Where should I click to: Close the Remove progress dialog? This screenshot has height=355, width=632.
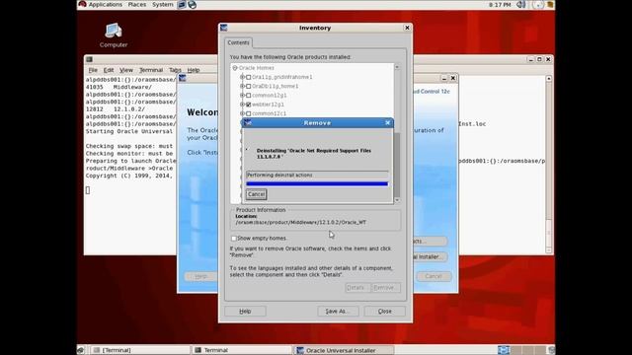pyautogui.click(x=388, y=122)
